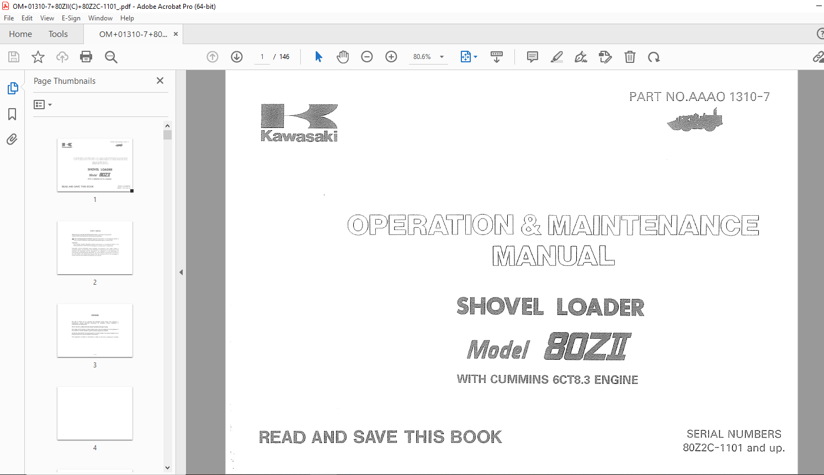Zoom in with plus button
This screenshot has width=824, height=475.
[391, 57]
